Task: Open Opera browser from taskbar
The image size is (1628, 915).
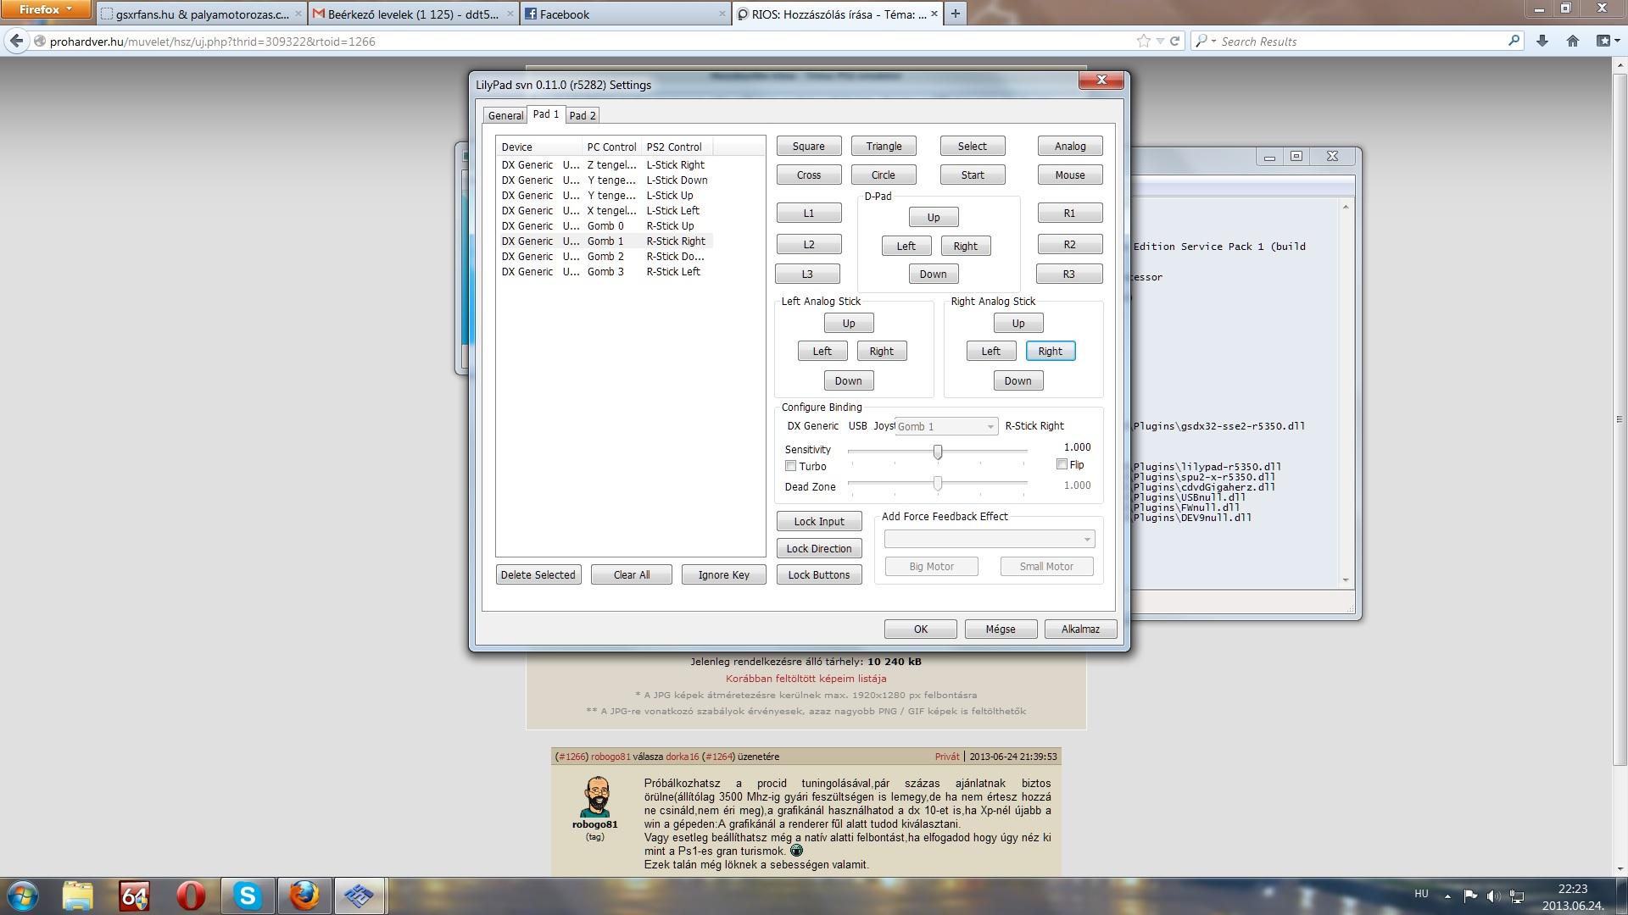Action: pyautogui.click(x=191, y=896)
